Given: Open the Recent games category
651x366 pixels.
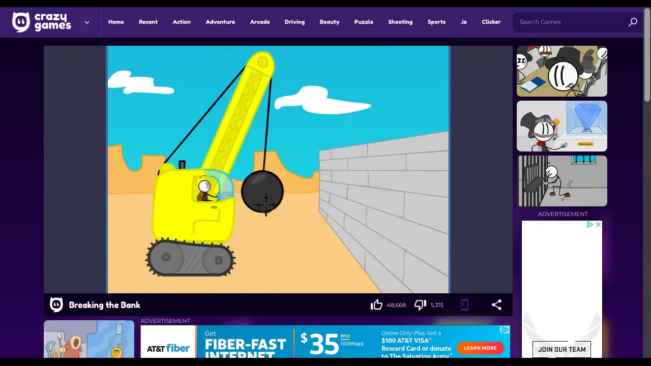Looking at the screenshot, I should tap(148, 22).
